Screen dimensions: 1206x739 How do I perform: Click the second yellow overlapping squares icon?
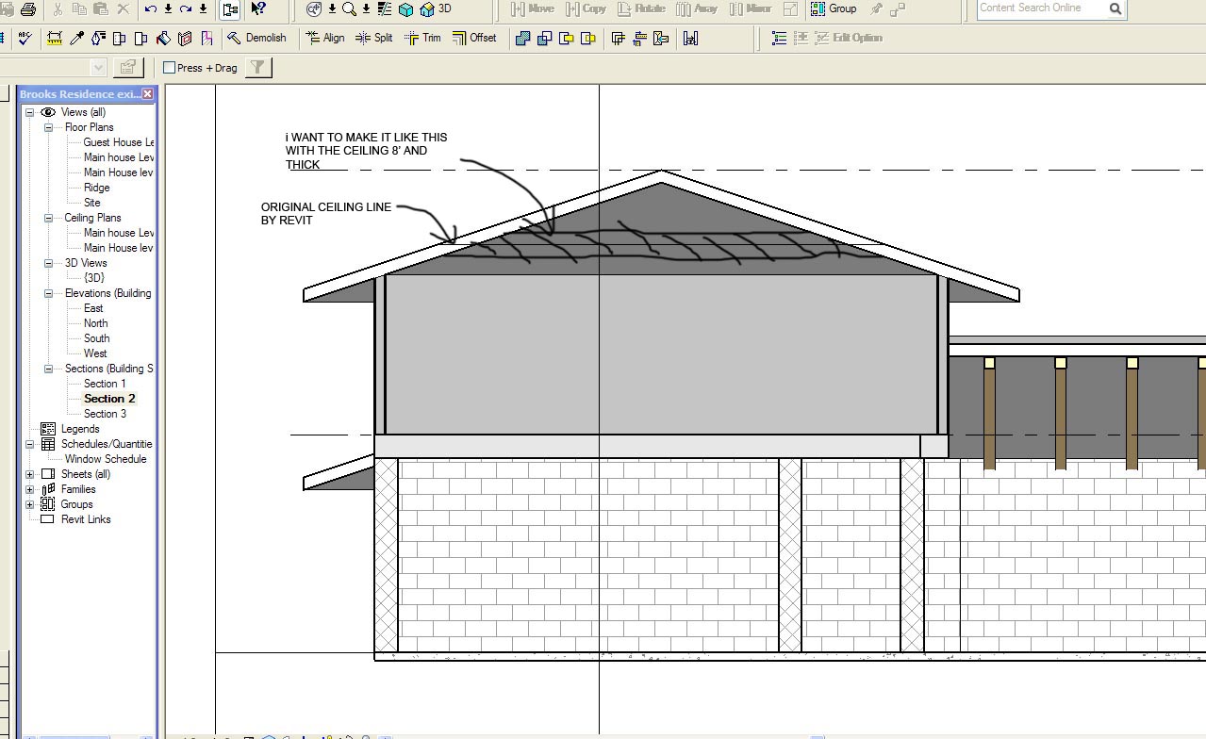(587, 39)
